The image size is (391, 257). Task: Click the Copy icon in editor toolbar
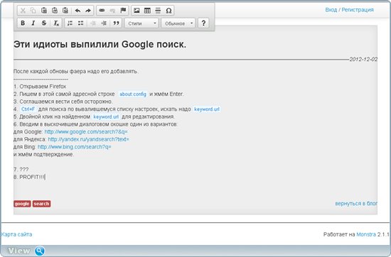pos(33,11)
